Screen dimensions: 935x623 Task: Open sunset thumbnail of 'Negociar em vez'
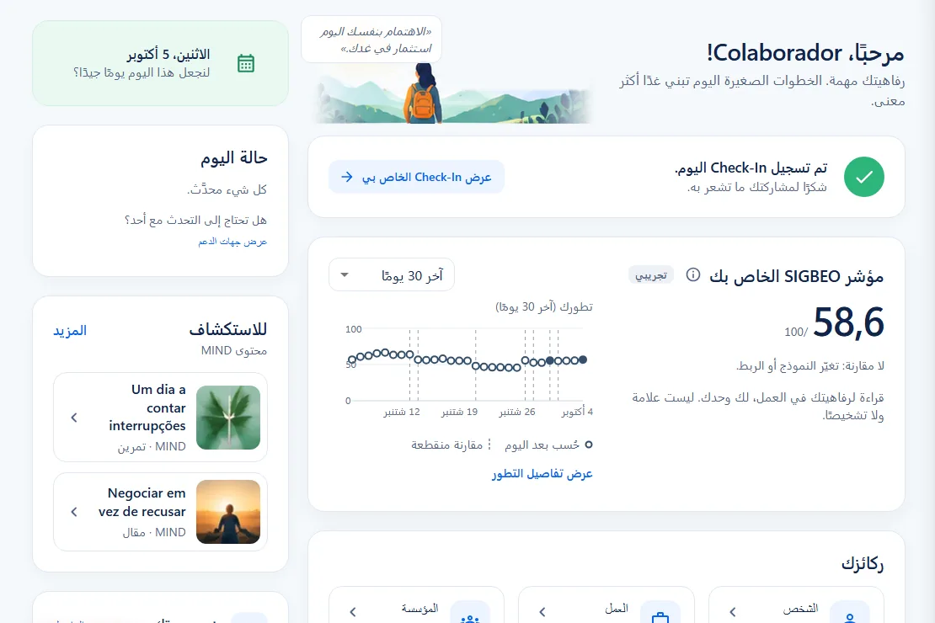coord(228,512)
